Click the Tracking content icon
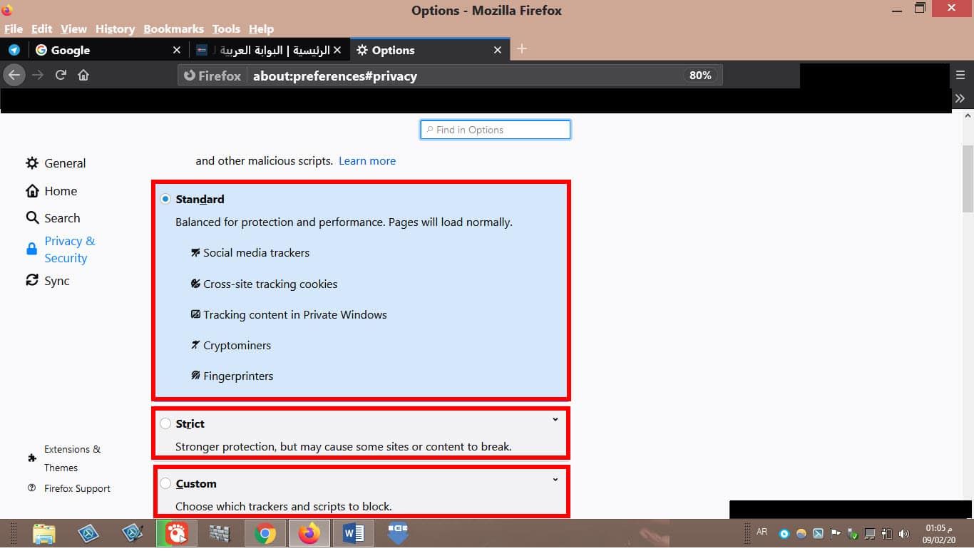The image size is (974, 551). coord(195,314)
